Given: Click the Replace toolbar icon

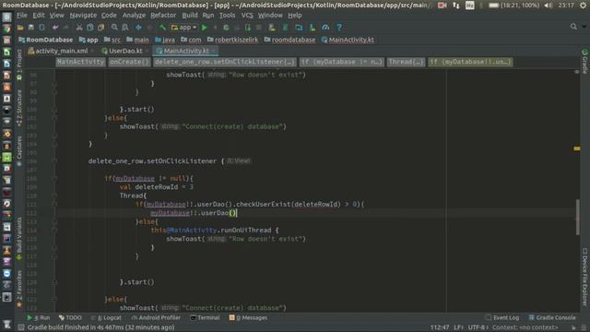Looking at the screenshot, I should [125, 27].
